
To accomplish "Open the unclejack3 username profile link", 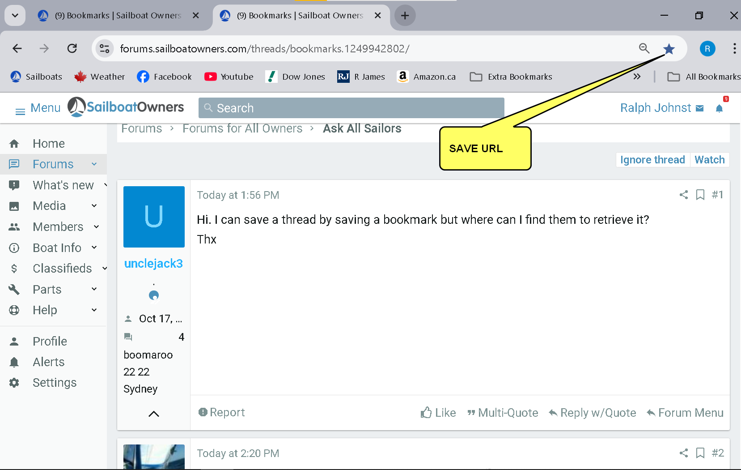I will tap(153, 264).
